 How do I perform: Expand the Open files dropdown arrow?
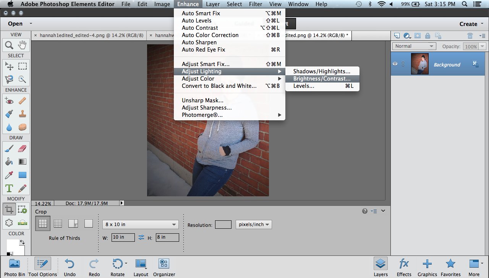click(31, 24)
